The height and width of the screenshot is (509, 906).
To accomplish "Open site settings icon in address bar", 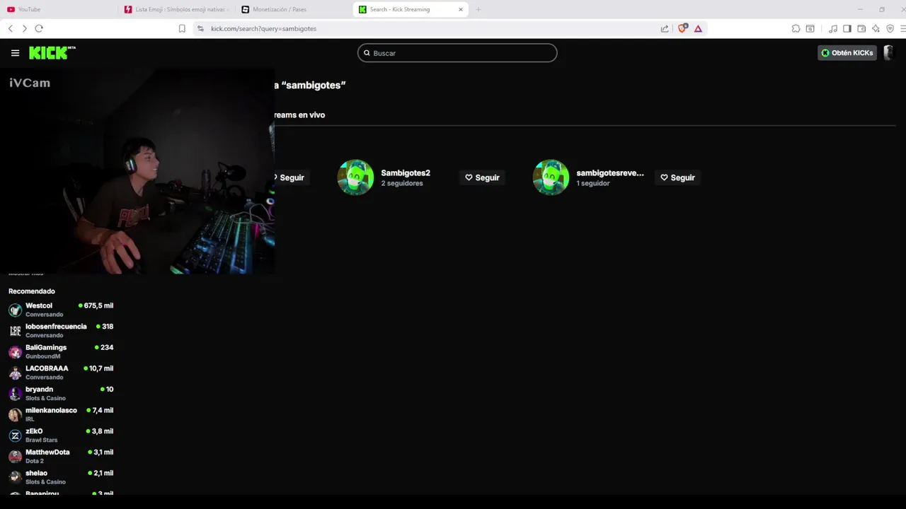I will 200,28.
